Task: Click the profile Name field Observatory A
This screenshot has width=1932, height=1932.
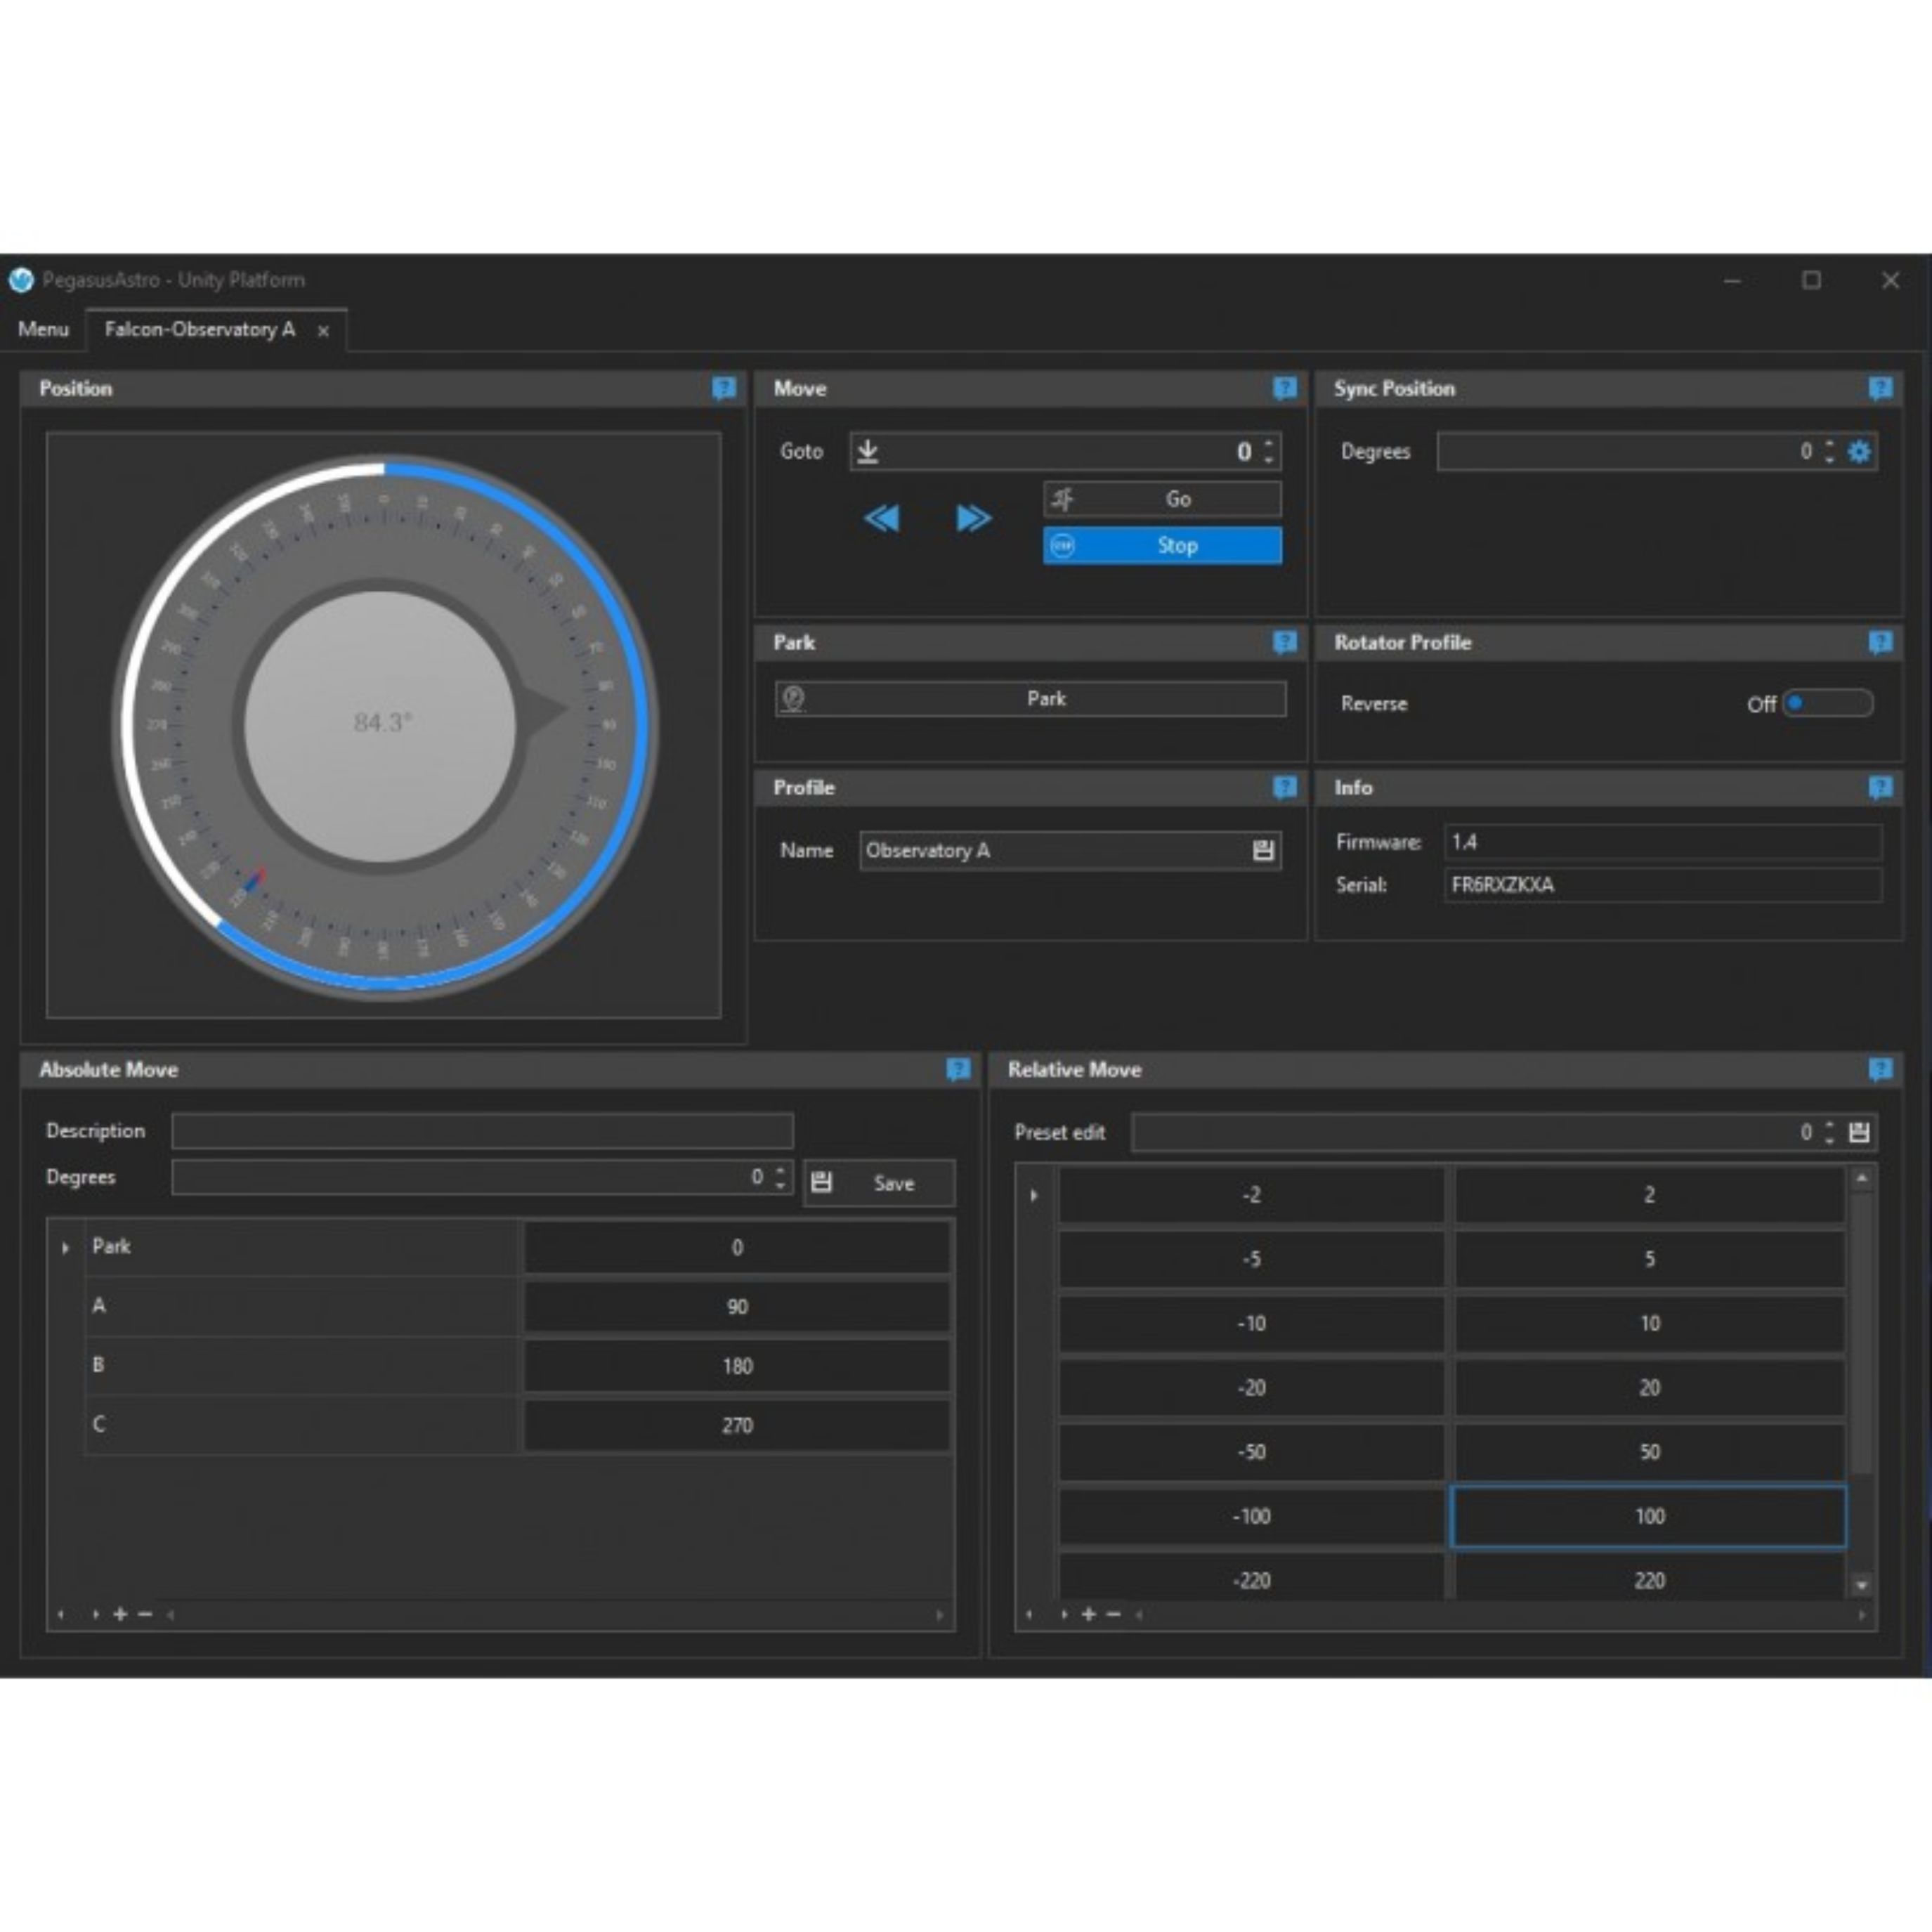Action: click(1070, 850)
